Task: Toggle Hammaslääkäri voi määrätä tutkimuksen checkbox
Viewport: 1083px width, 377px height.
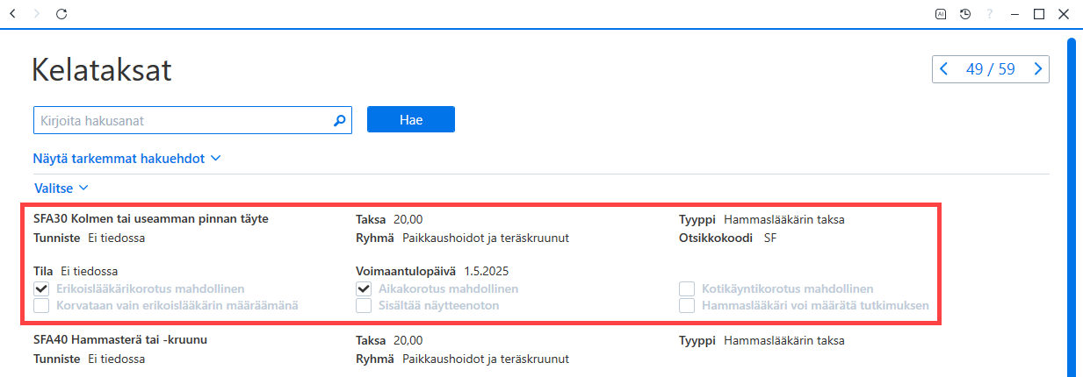Action: tap(686, 306)
